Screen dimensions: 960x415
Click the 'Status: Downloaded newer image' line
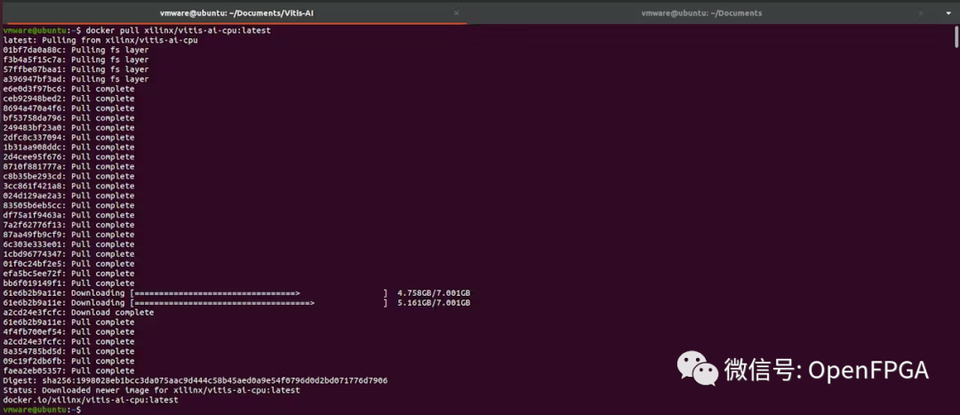click(151, 390)
